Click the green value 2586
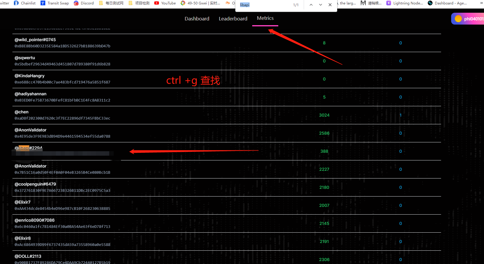 pos(324,133)
